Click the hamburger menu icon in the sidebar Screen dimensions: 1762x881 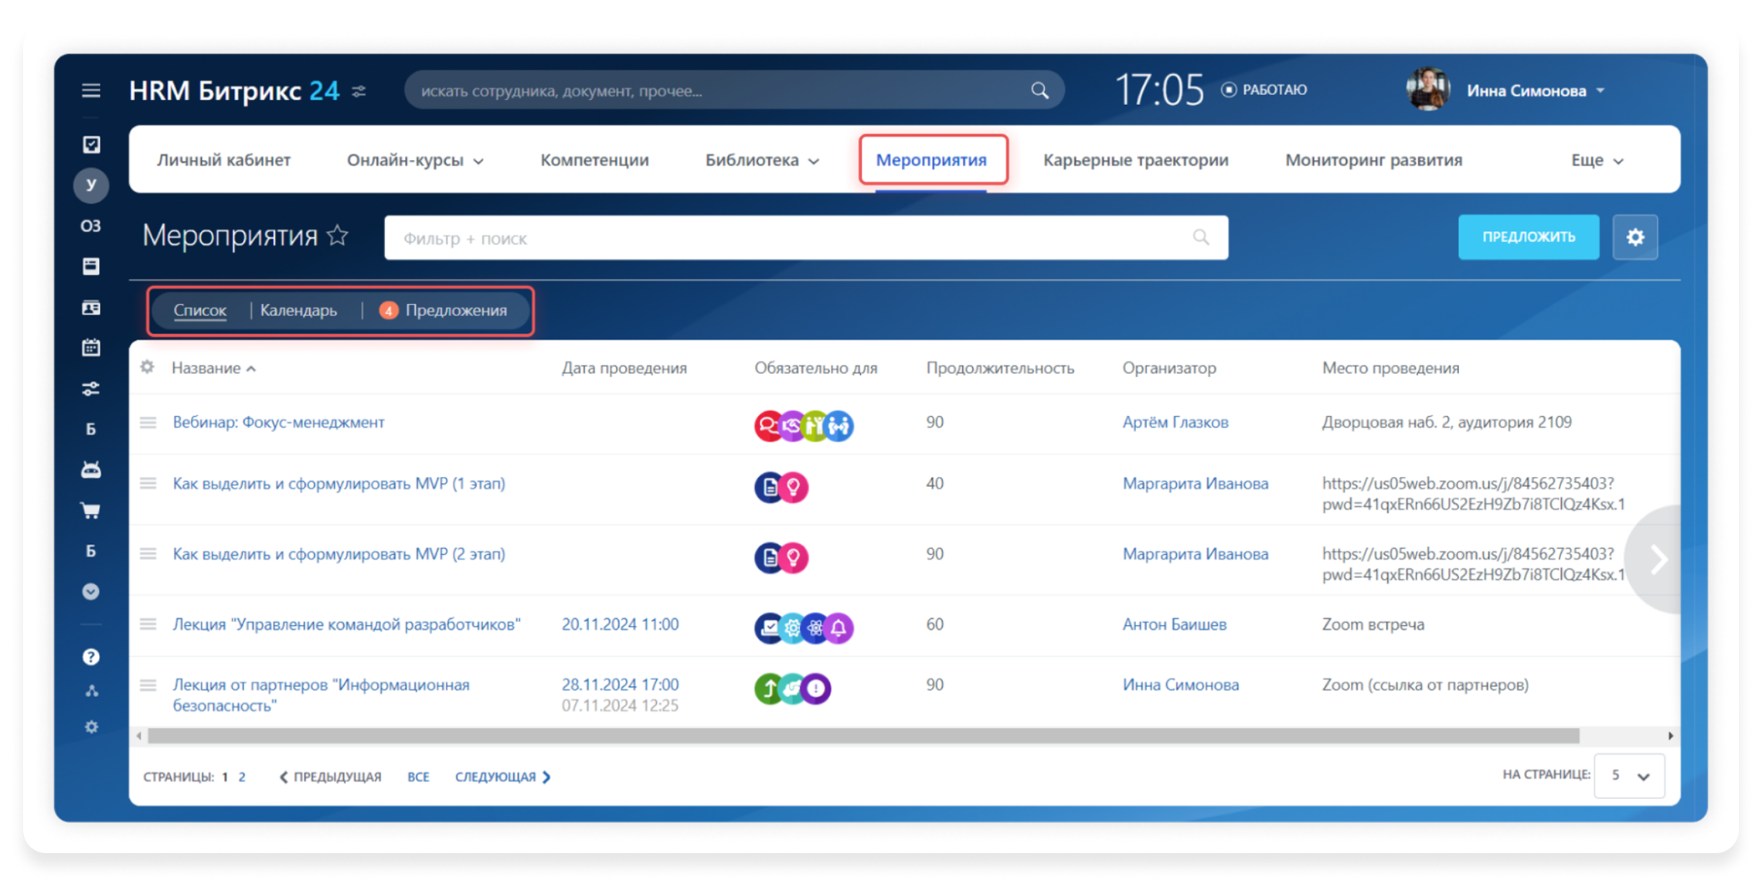point(91,90)
